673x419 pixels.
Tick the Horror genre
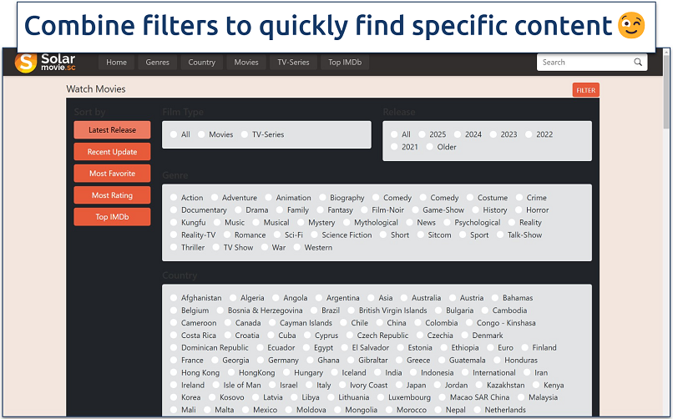coord(519,209)
